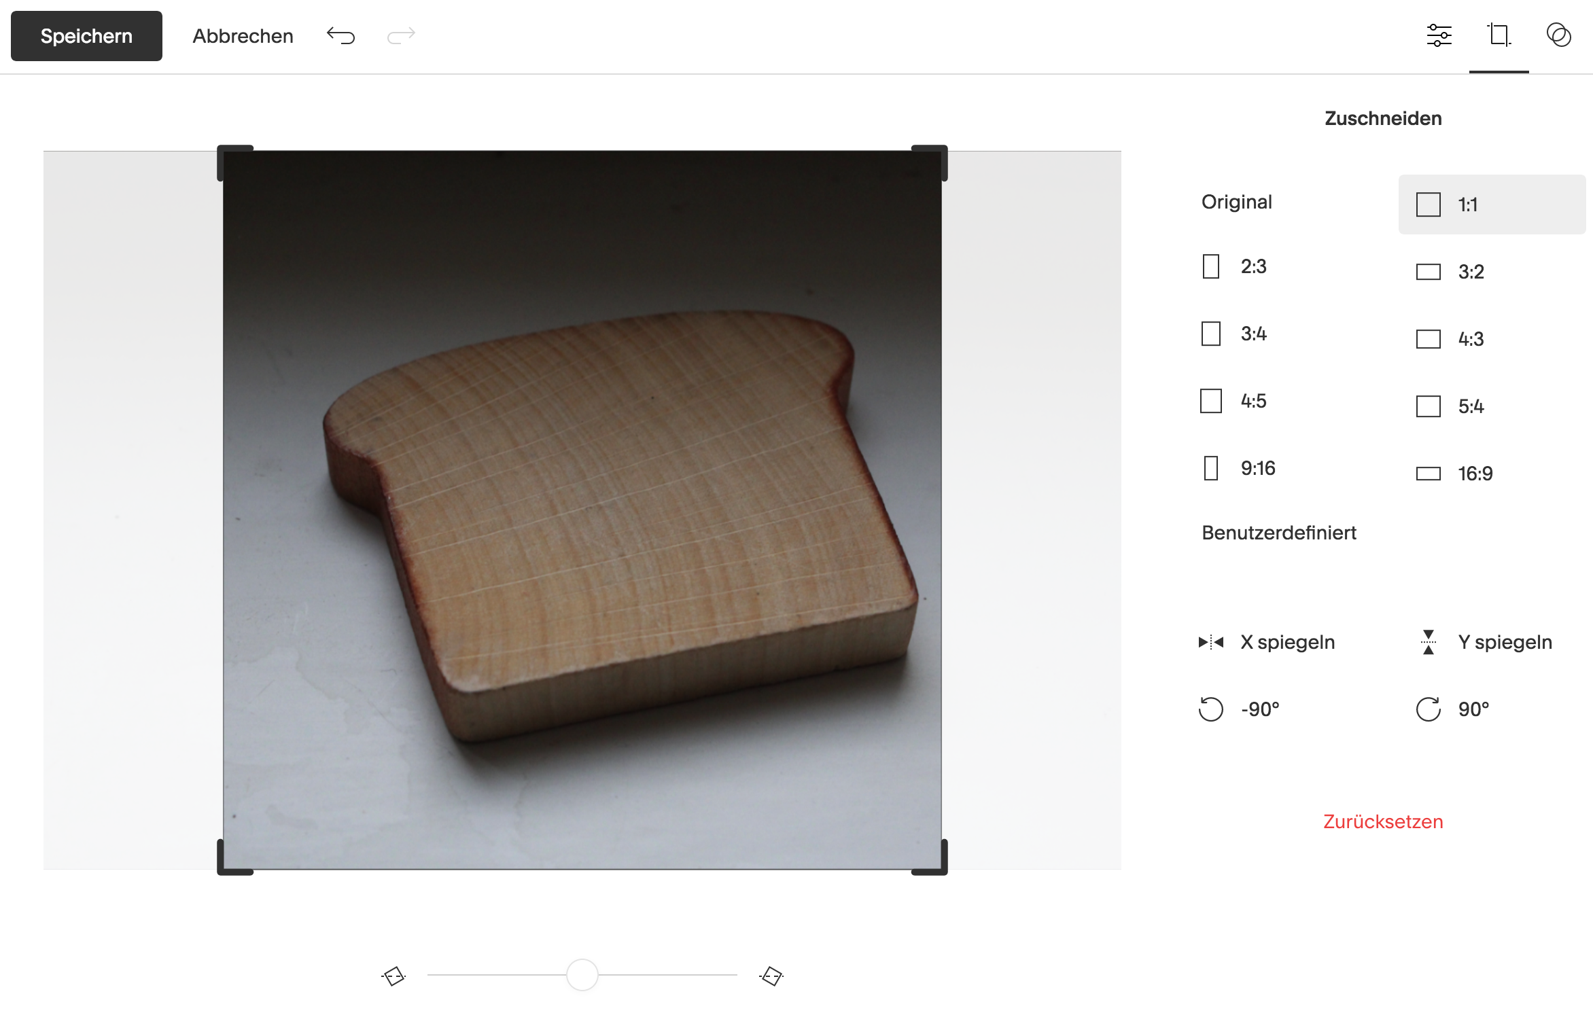Screen dimensions: 1593x1015
Task: Rotate image -90° counterclockwise
Action: click(x=1239, y=709)
